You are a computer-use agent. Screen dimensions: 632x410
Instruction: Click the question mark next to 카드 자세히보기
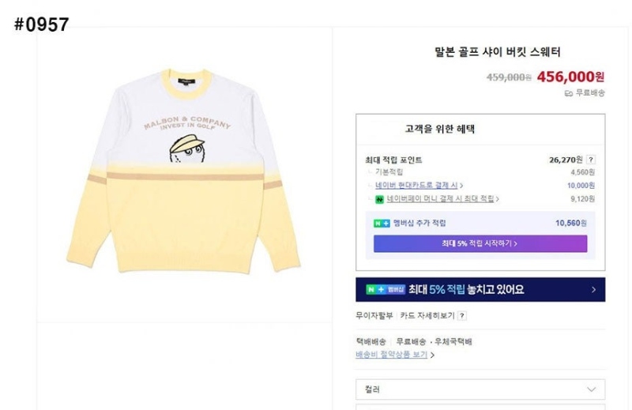tap(462, 316)
